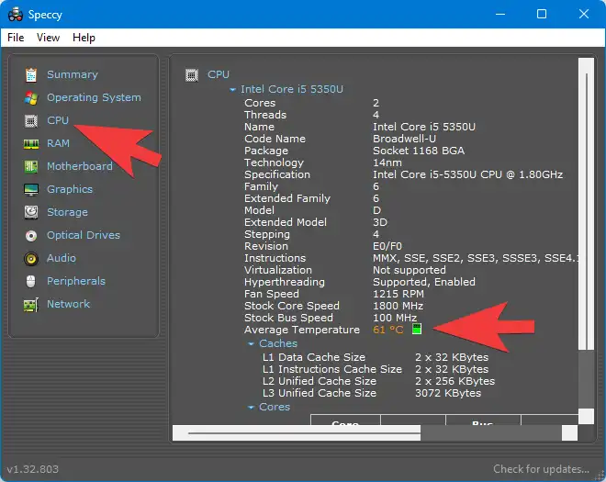Select the CPU section in sidebar
The image size is (606, 482).
[58, 120]
